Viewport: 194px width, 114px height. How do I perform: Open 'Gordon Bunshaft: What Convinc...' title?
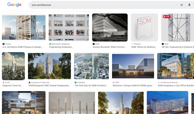(109, 47)
